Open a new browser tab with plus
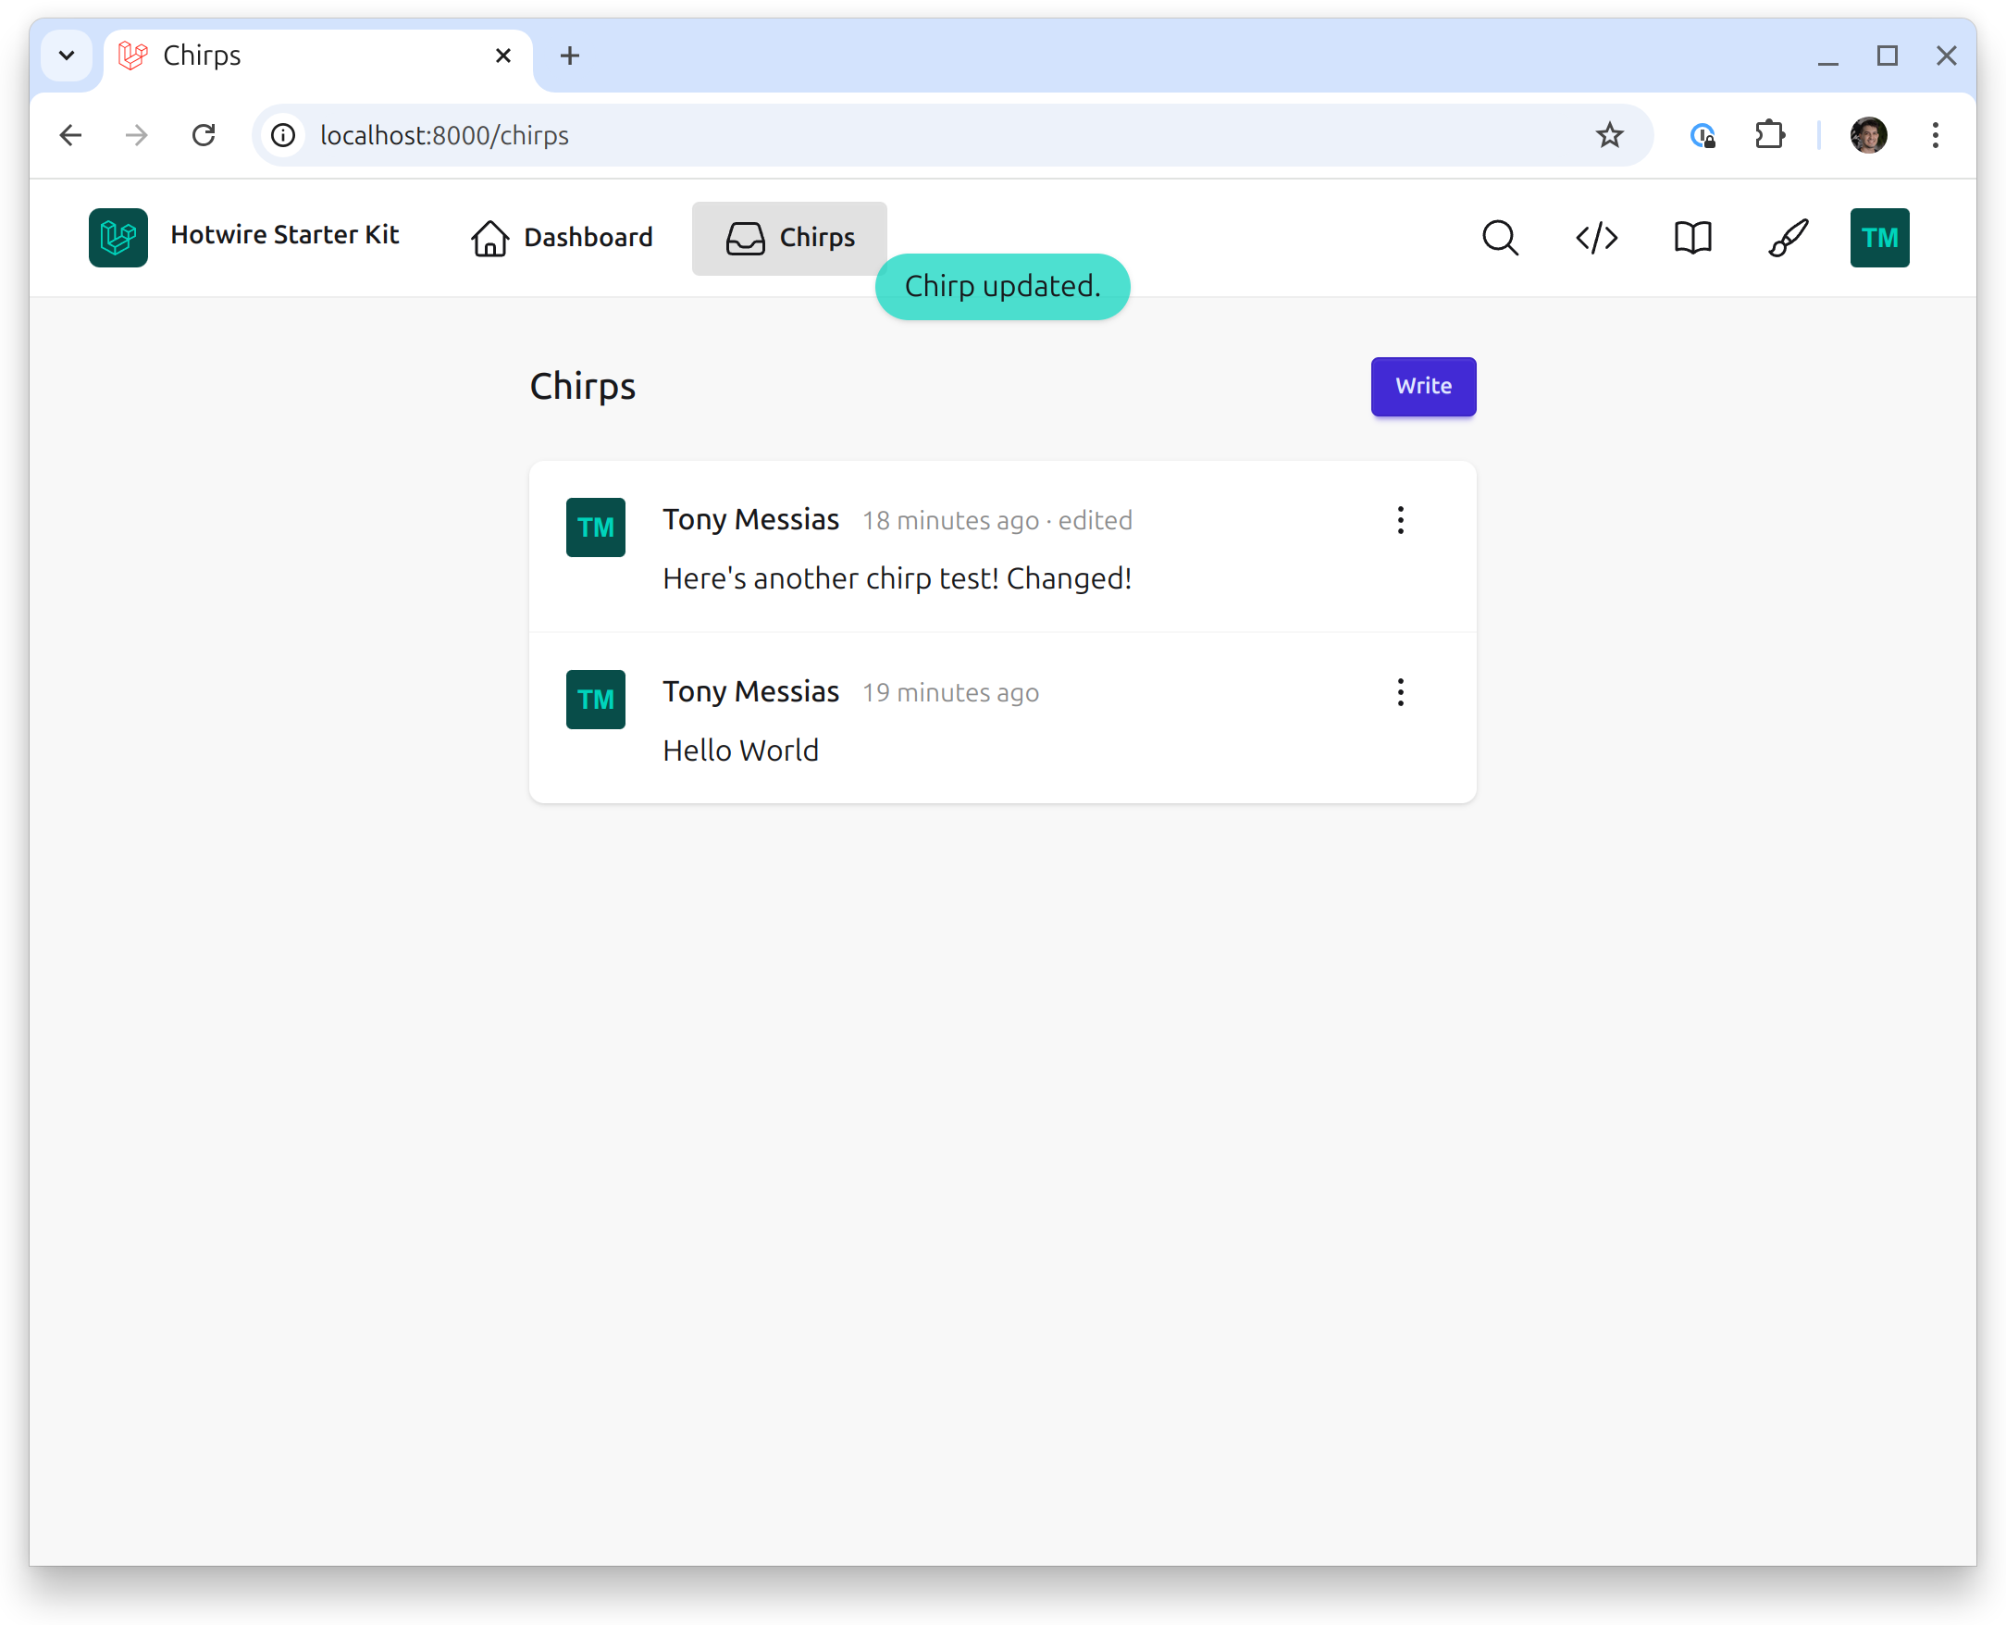Screen dimensions: 2006x1625 pos(569,56)
